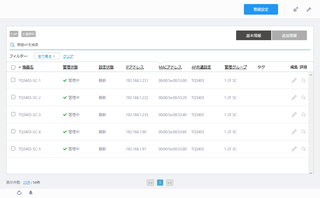The height and width of the screenshot is (198, 320).
Task: Open the 全て見る filter dropdown
Action: [47, 56]
